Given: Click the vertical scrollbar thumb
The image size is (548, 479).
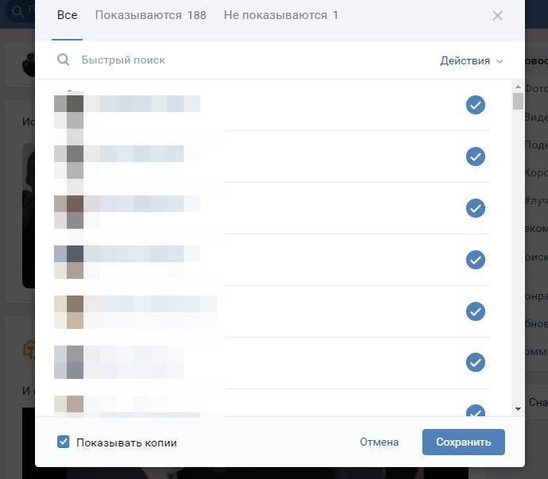Looking at the screenshot, I should [x=518, y=101].
